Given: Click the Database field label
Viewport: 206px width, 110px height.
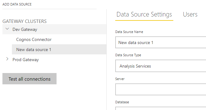Looking at the screenshot, I should pyautogui.click(x=122, y=102).
